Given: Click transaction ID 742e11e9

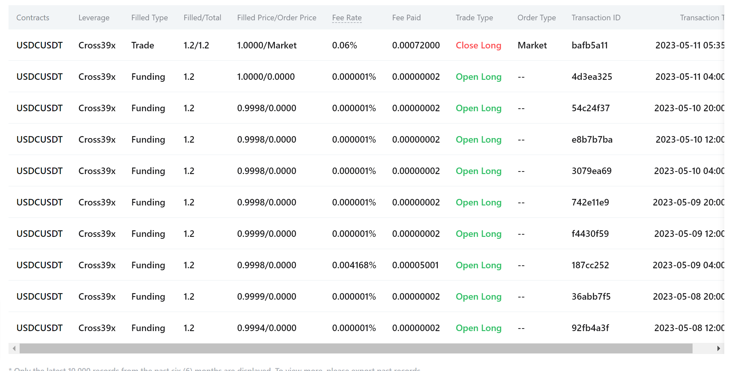Looking at the screenshot, I should pos(590,202).
